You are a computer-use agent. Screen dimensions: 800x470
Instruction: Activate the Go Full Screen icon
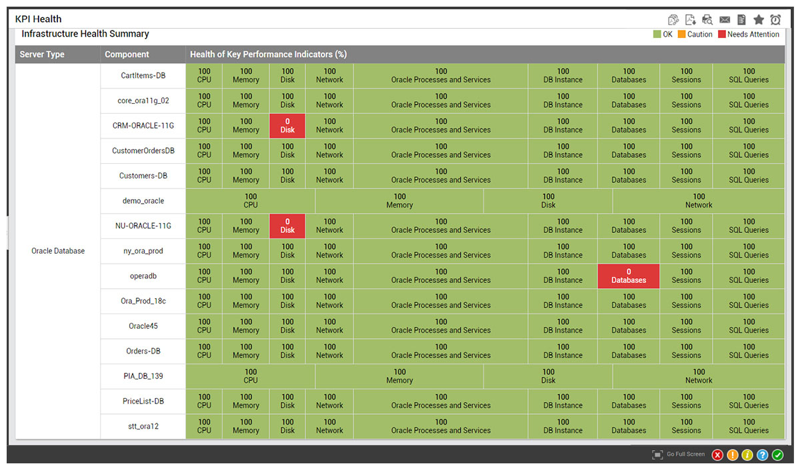click(x=657, y=455)
